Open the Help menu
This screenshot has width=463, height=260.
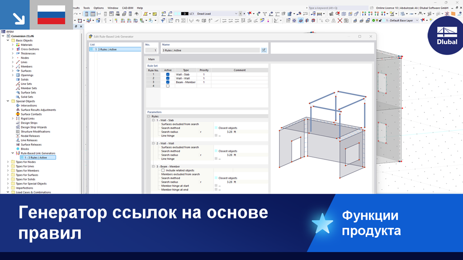pos(140,8)
